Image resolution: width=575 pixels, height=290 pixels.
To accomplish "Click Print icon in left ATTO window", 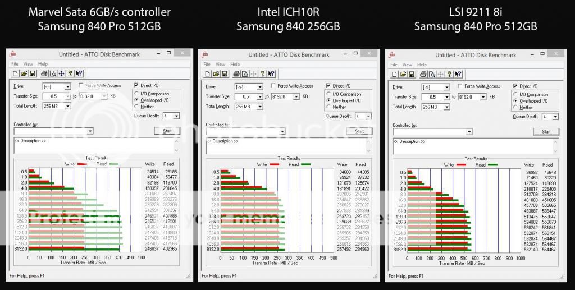I will pos(45,73).
